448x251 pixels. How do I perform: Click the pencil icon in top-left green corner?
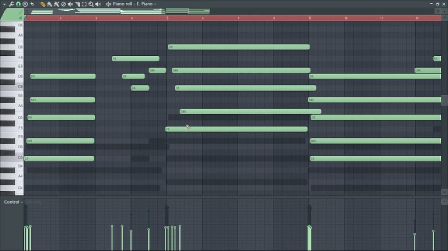pos(20,12)
